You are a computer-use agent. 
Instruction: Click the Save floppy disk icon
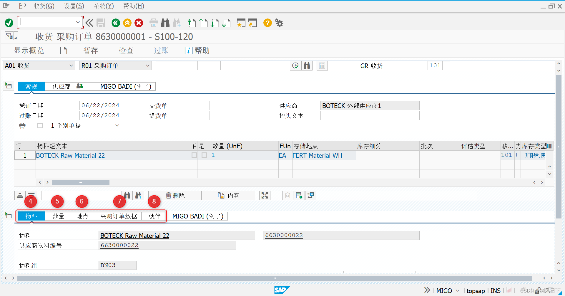pos(101,23)
